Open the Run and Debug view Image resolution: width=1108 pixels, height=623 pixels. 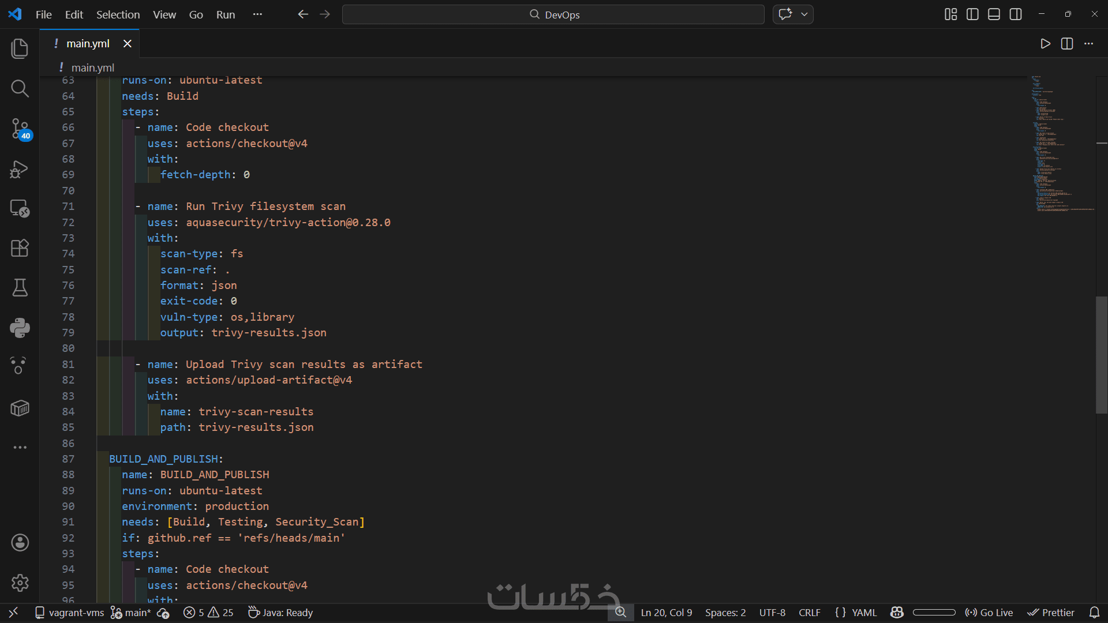20,169
